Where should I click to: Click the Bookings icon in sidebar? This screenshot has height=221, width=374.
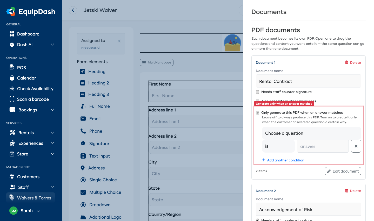pos(12,110)
